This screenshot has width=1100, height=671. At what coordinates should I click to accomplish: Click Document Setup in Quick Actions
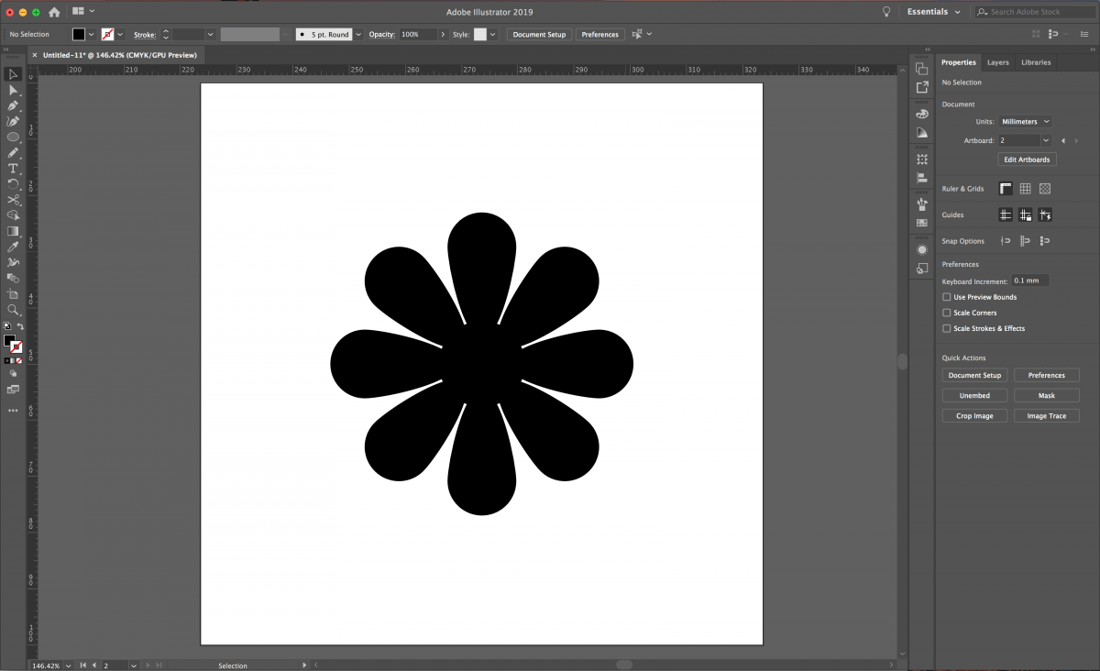tap(974, 376)
